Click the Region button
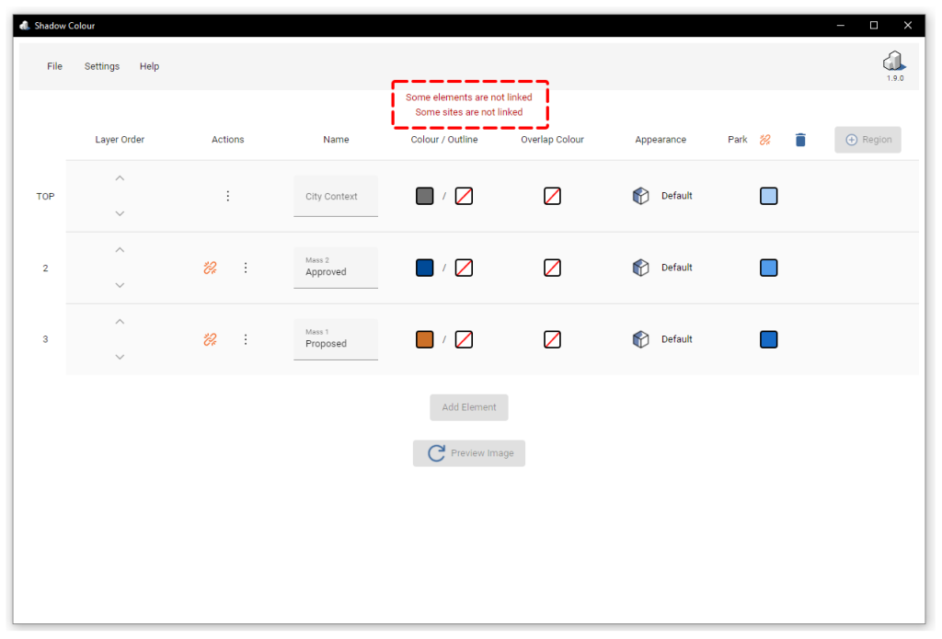The height and width of the screenshot is (639, 942). tap(867, 139)
